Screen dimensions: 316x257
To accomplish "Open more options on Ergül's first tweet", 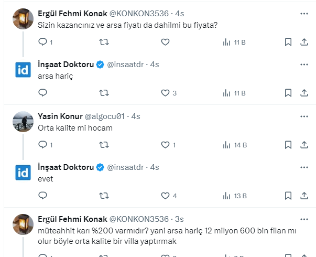I will 304,13.
